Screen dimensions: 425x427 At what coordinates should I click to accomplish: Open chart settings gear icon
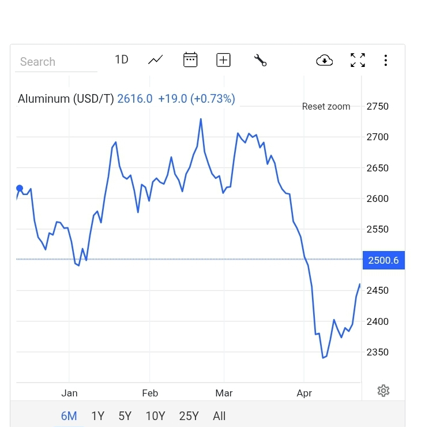click(383, 391)
